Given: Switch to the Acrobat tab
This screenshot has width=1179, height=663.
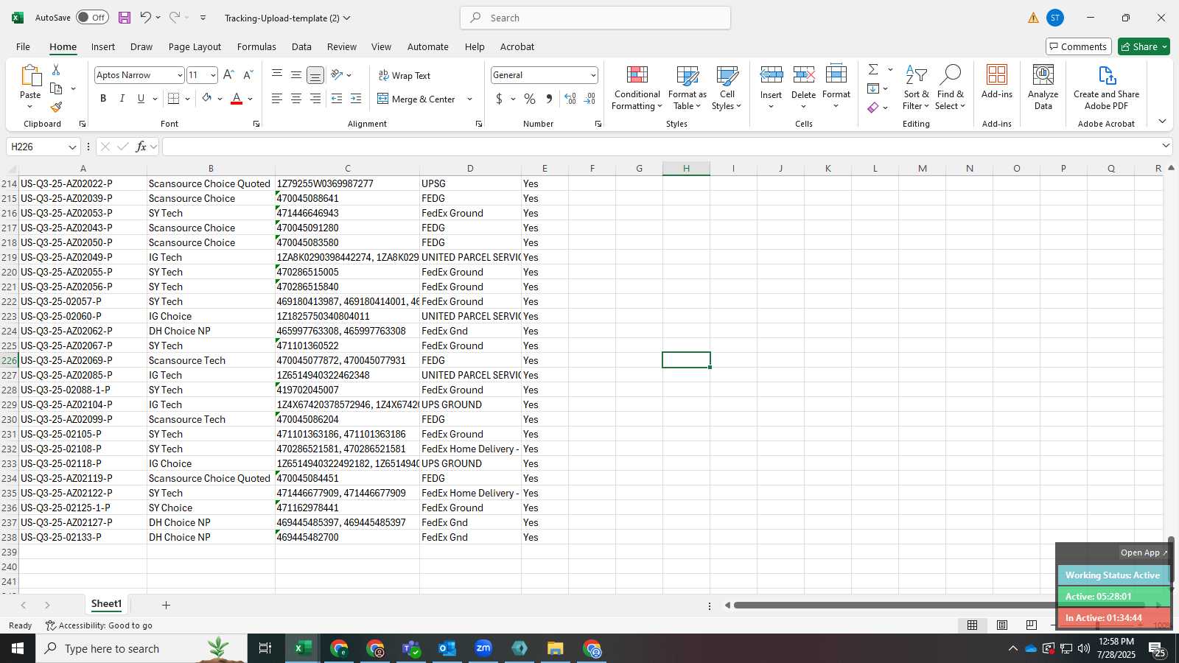Looking at the screenshot, I should point(517,46).
